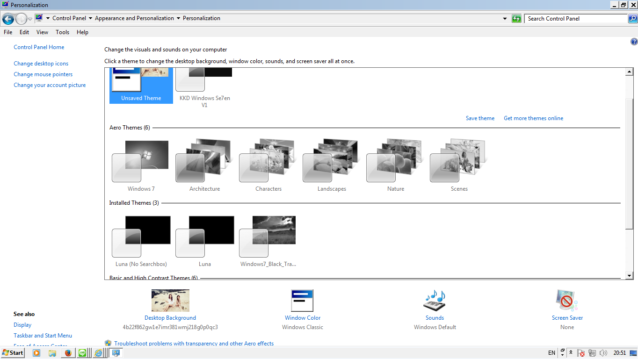The height and width of the screenshot is (359, 638).
Task: Click the search magnifier icon
Action: click(x=633, y=19)
